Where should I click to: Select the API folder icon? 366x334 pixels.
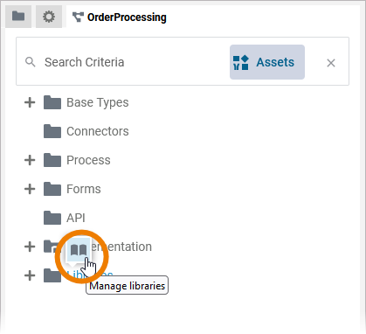(x=52, y=218)
